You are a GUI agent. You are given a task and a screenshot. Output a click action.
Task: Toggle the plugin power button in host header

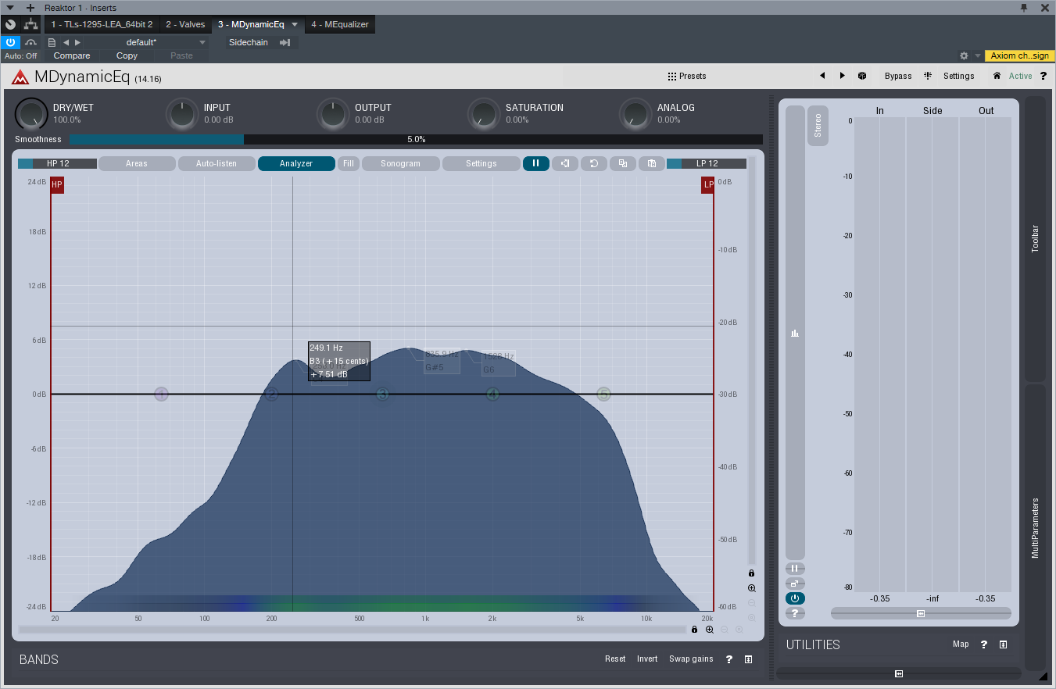(x=10, y=42)
